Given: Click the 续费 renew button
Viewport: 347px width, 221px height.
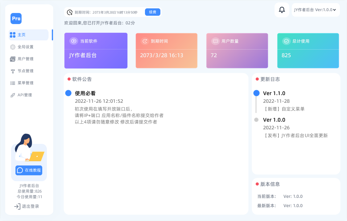Looking at the screenshot, I should (x=152, y=12).
